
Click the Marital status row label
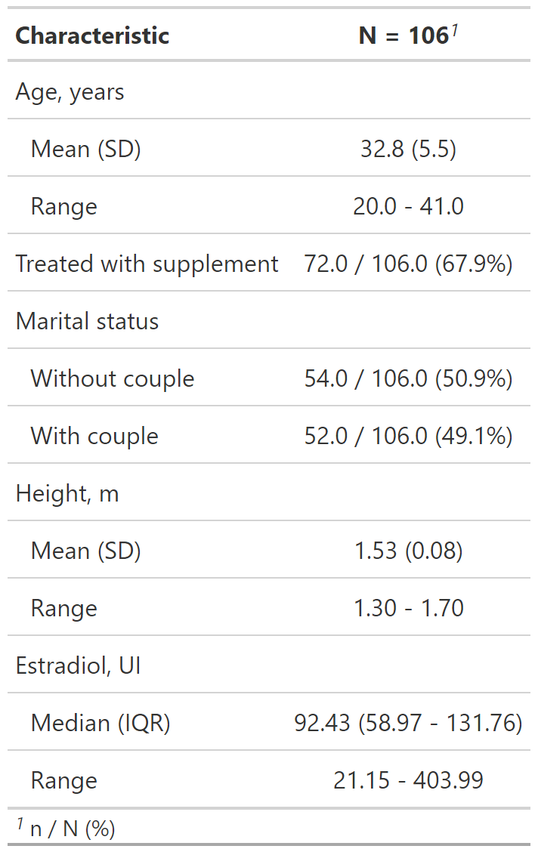point(87,321)
